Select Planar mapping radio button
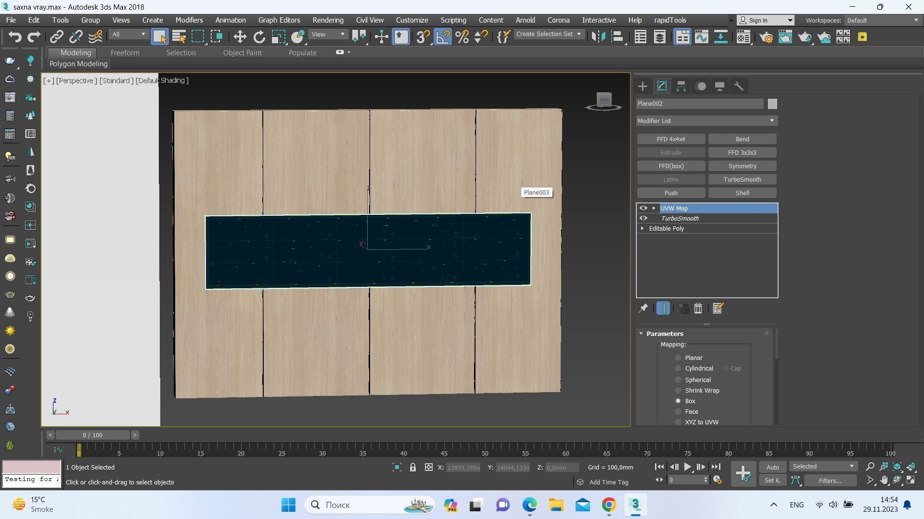This screenshot has height=519, width=924. (x=678, y=358)
